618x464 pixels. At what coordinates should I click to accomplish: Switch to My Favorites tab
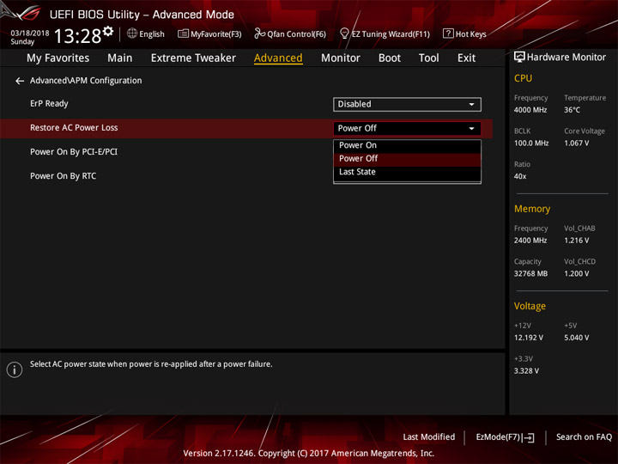(58, 58)
